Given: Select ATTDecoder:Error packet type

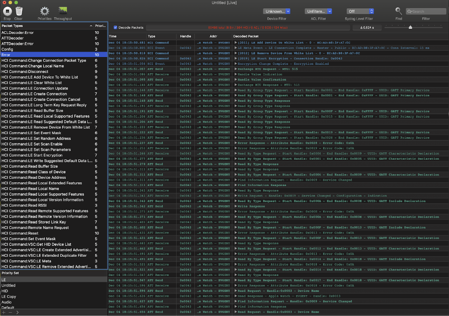Looking at the screenshot, I should pyautogui.click(x=54, y=44).
